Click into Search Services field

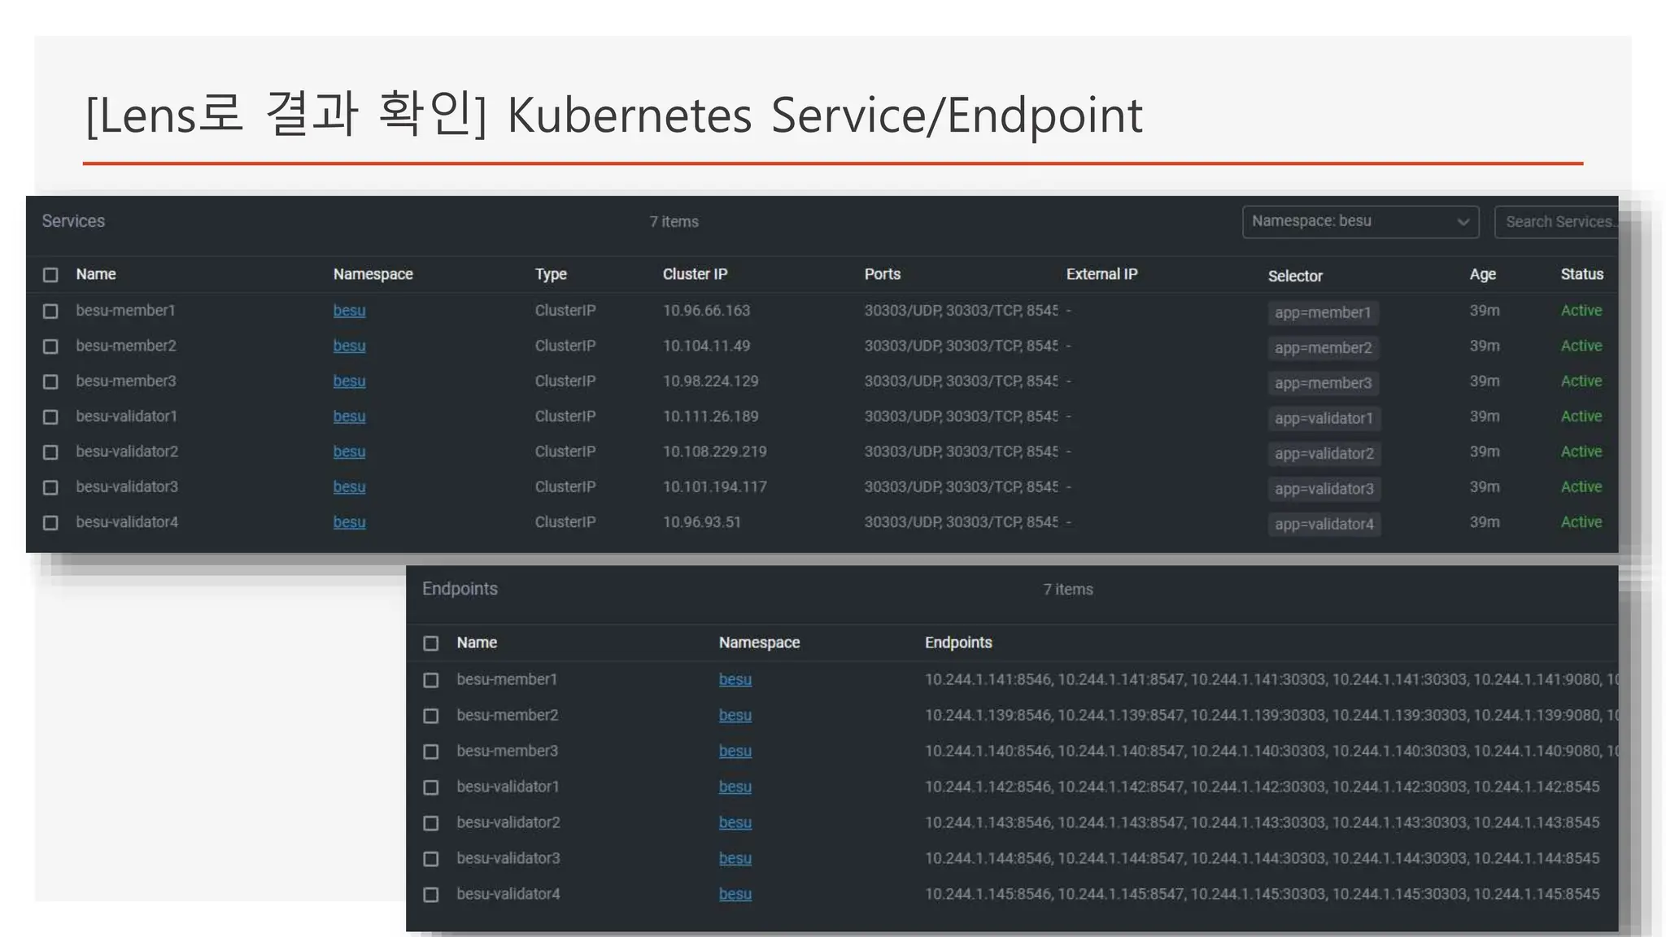(x=1557, y=222)
